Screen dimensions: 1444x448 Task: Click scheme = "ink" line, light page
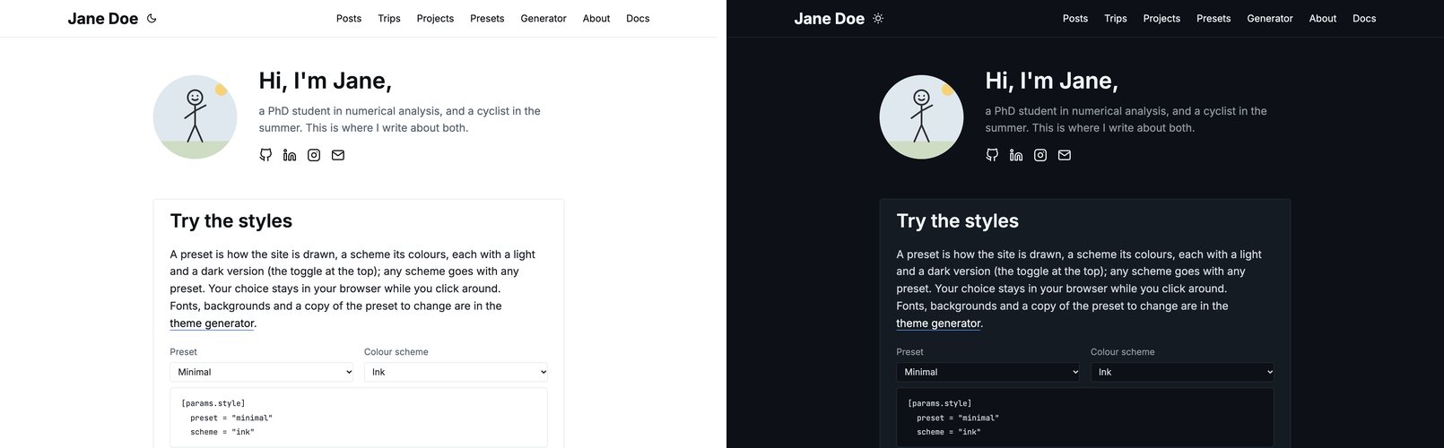(x=222, y=432)
